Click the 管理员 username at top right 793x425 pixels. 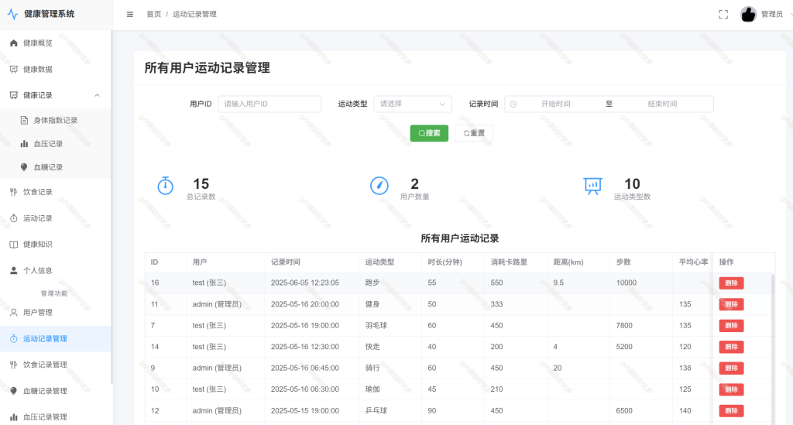772,14
